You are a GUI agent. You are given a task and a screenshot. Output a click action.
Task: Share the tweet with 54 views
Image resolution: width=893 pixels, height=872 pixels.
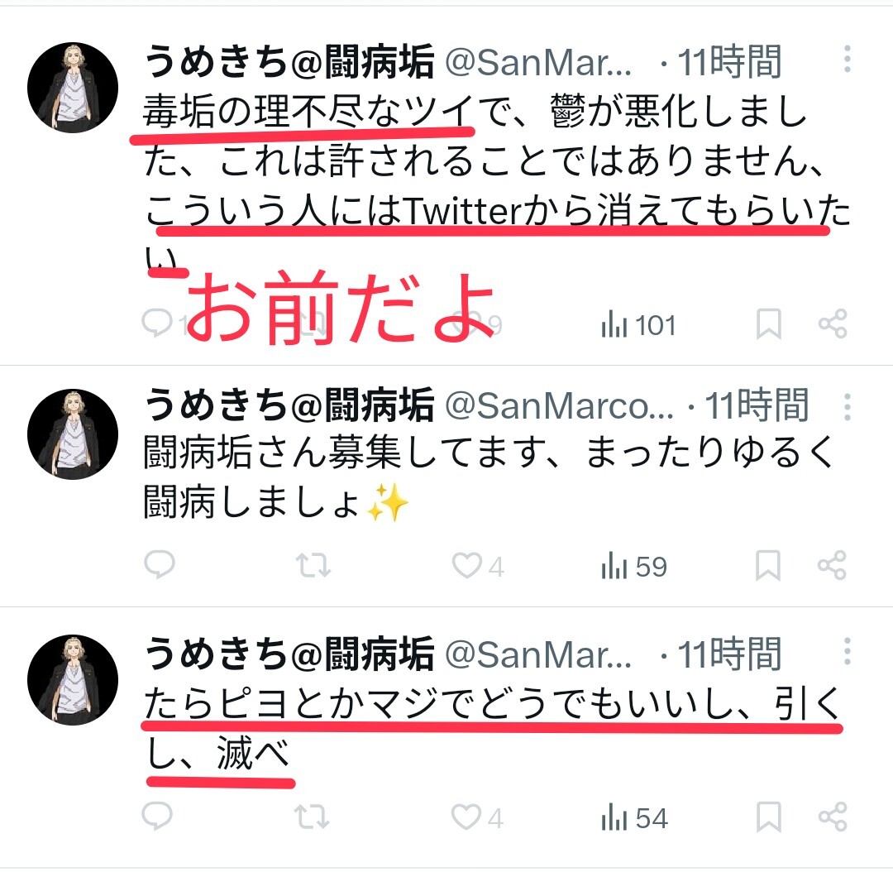[x=833, y=817]
